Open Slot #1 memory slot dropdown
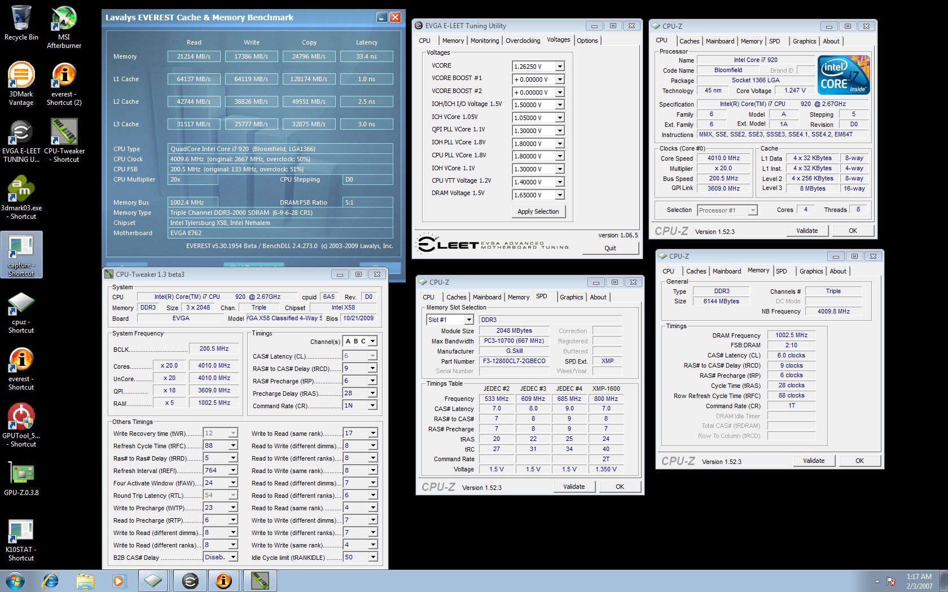Viewport: 948px width, 592px height. pyautogui.click(x=469, y=320)
